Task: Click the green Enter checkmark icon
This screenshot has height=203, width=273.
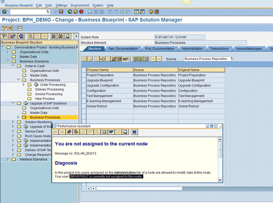Action: [4, 11]
